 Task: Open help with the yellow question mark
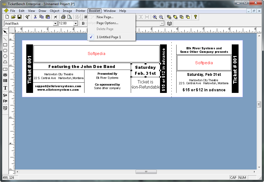(195, 17)
